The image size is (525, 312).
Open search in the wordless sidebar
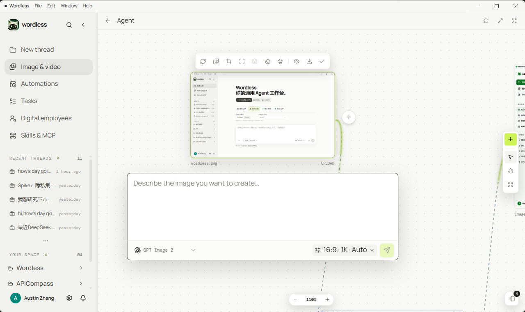(69, 25)
